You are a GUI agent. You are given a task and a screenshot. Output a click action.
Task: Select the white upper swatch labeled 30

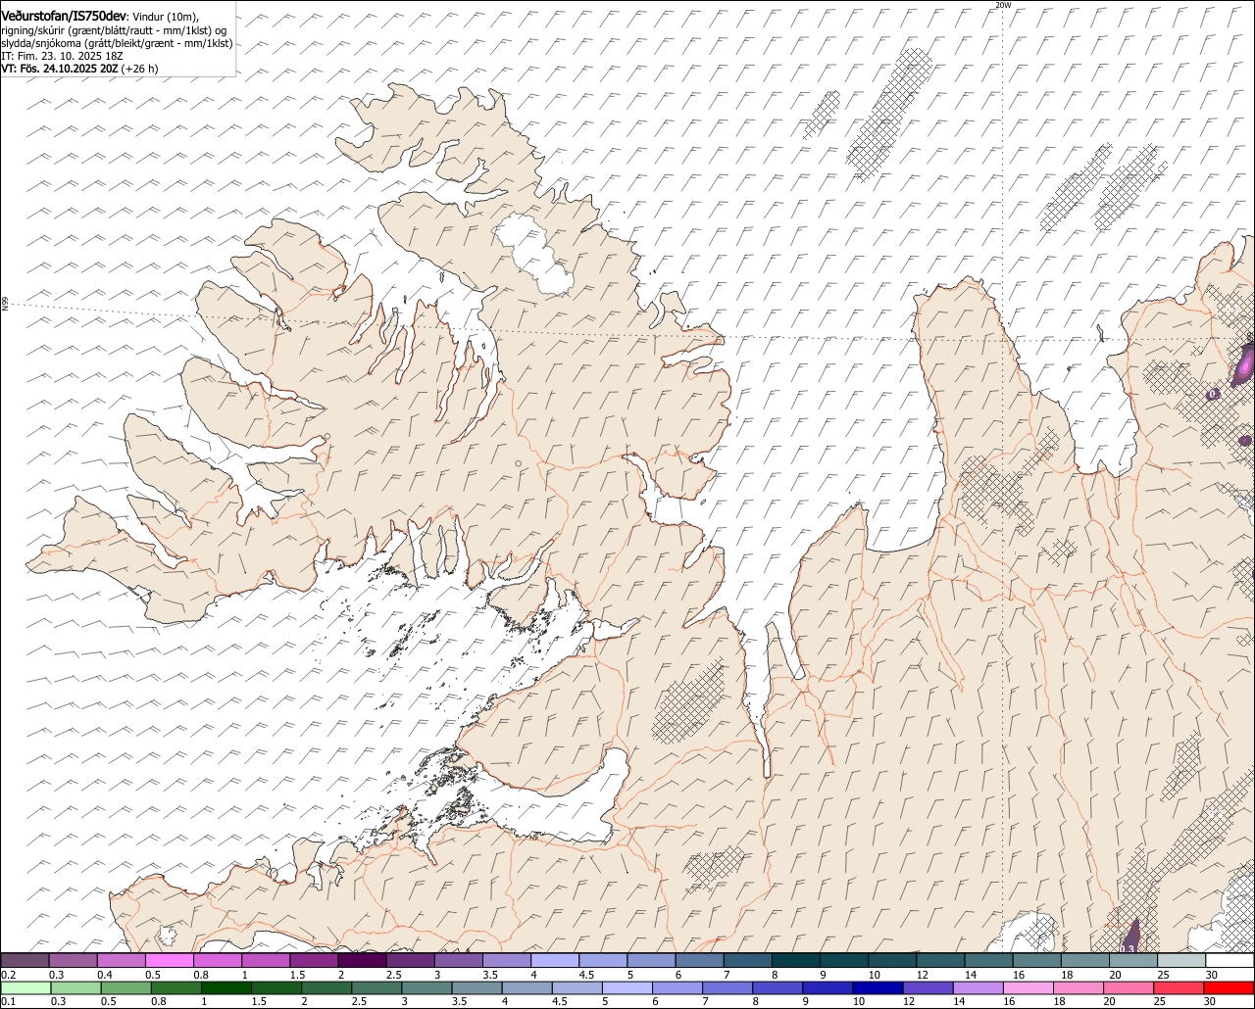coord(1230,960)
